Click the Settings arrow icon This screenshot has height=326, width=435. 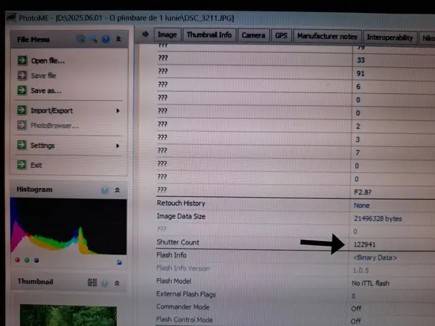[x=22, y=145]
